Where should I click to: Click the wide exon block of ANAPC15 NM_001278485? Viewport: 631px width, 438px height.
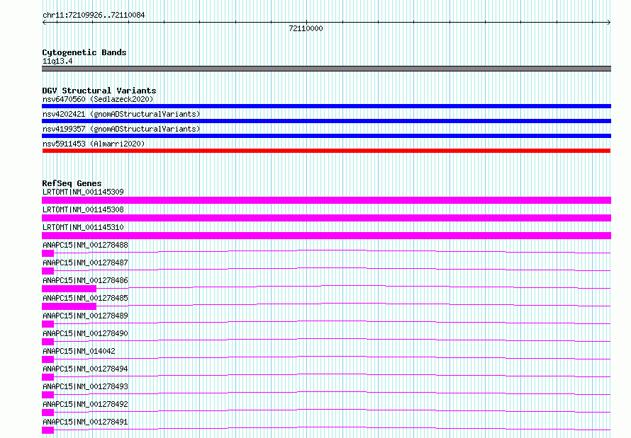(x=69, y=306)
